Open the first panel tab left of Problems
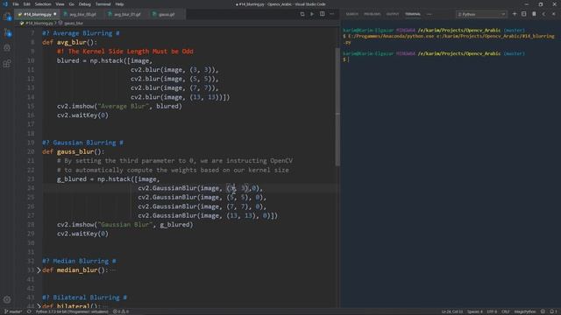561x315 pixels. [352, 14]
